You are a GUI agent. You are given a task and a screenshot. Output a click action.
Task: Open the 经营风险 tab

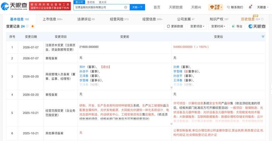coord(119,19)
